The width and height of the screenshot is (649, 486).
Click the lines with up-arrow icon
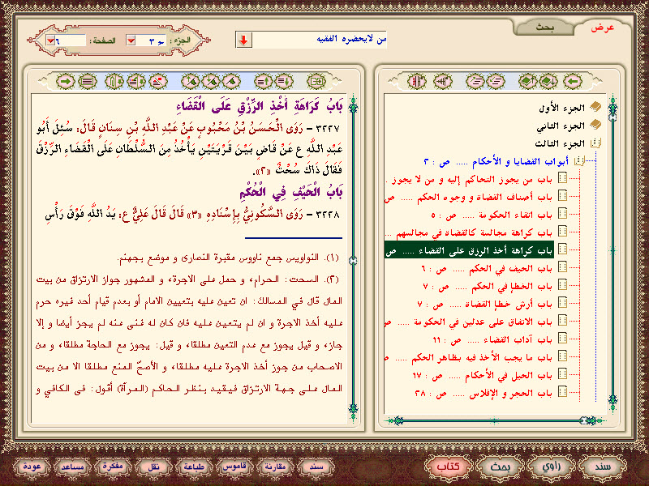tap(263, 82)
